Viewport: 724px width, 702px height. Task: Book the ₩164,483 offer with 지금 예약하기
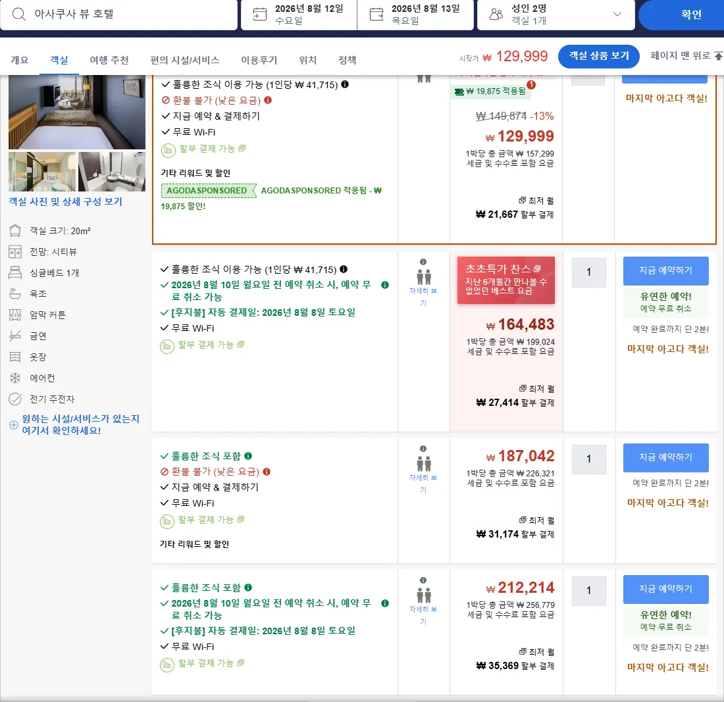point(665,270)
